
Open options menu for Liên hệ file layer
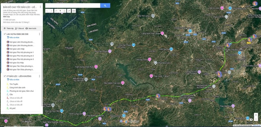pos(39,34)
